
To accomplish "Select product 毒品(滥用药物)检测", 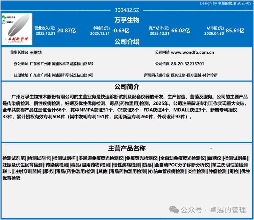I will (91, 165).
